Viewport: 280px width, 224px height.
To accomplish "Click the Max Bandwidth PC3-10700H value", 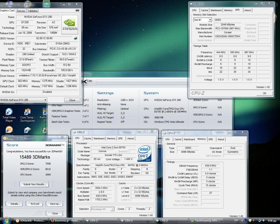I will pyautogui.click(x=228, y=28).
